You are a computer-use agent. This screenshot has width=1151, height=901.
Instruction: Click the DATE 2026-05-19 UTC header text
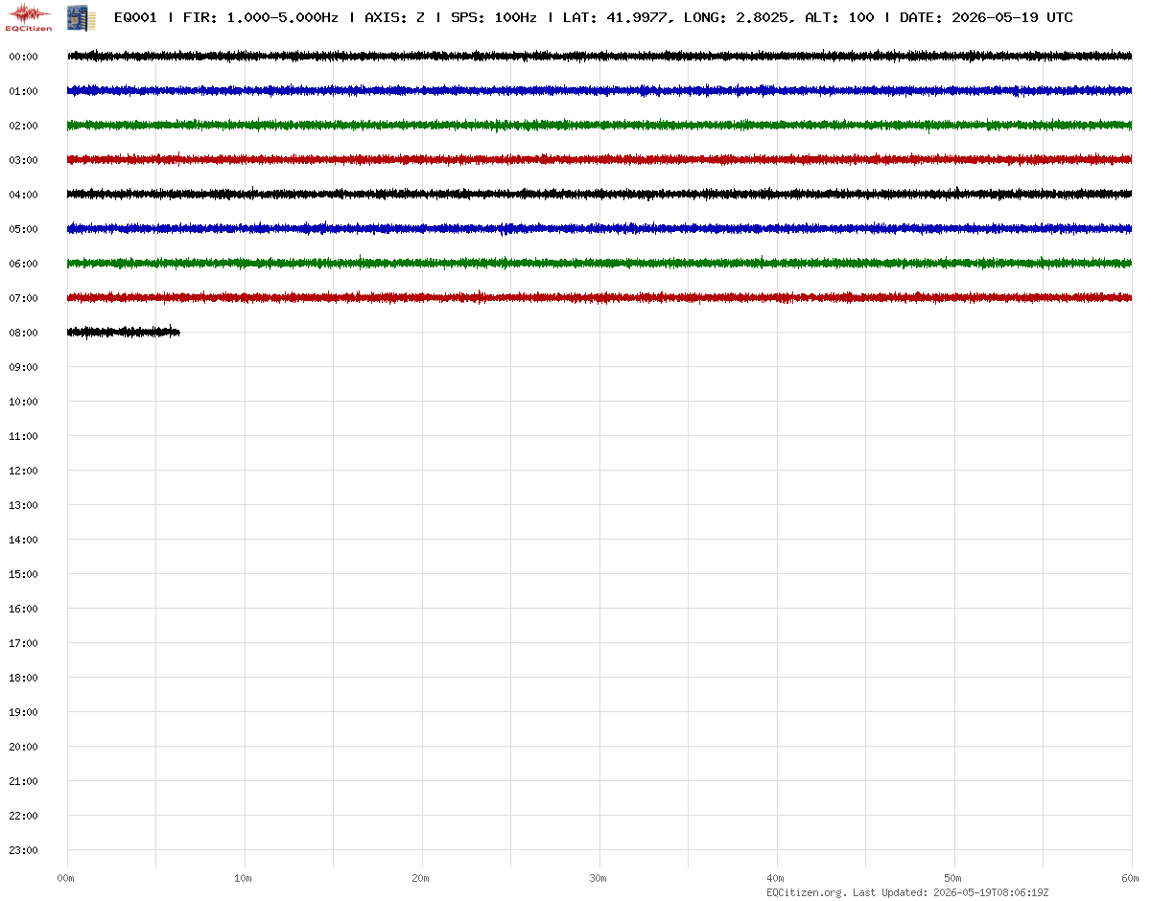[x=986, y=17]
